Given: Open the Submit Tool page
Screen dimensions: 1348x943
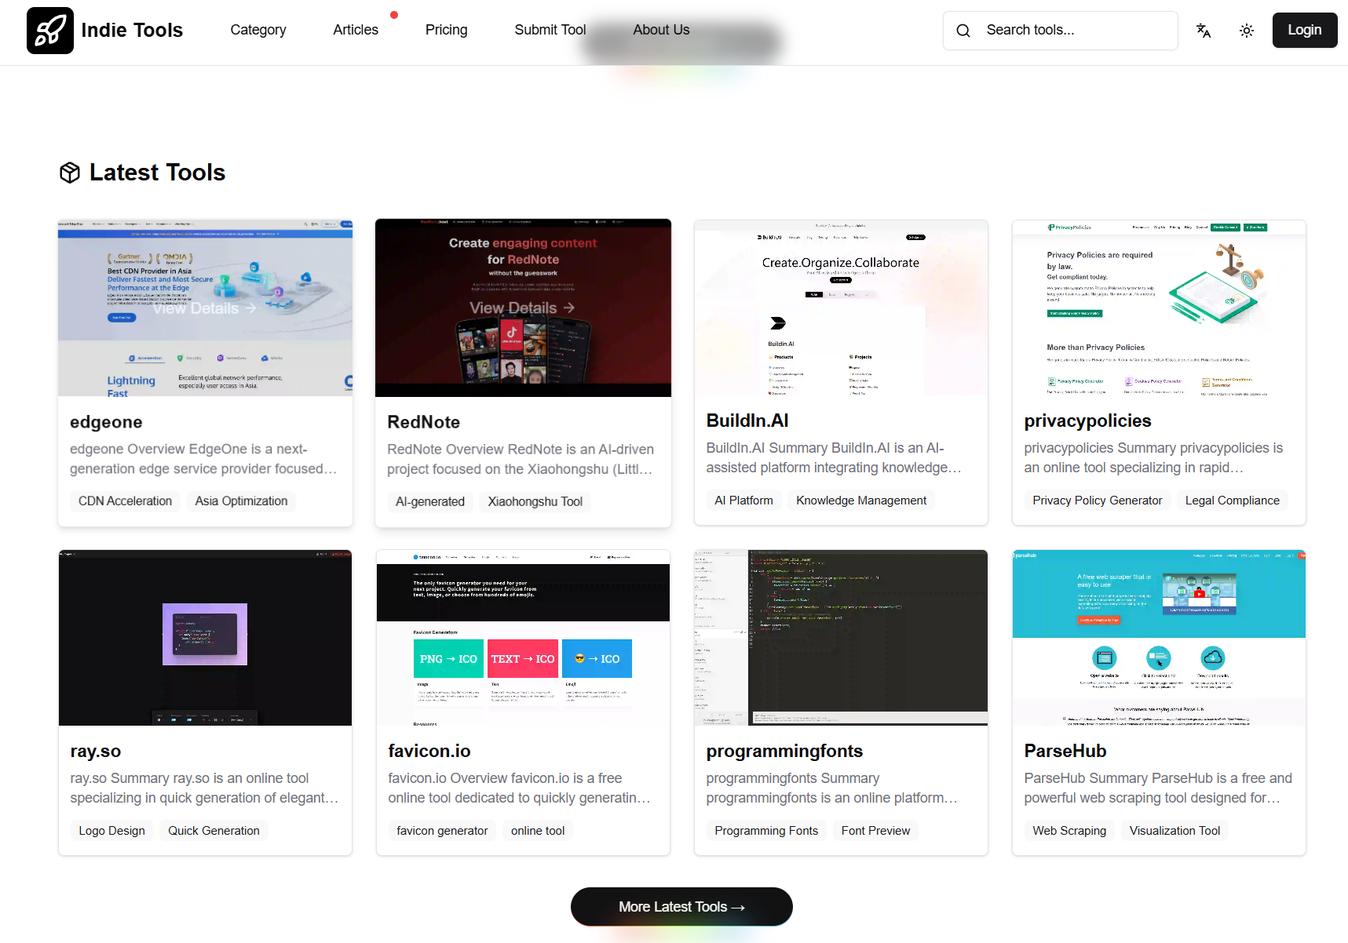Looking at the screenshot, I should click(x=550, y=30).
